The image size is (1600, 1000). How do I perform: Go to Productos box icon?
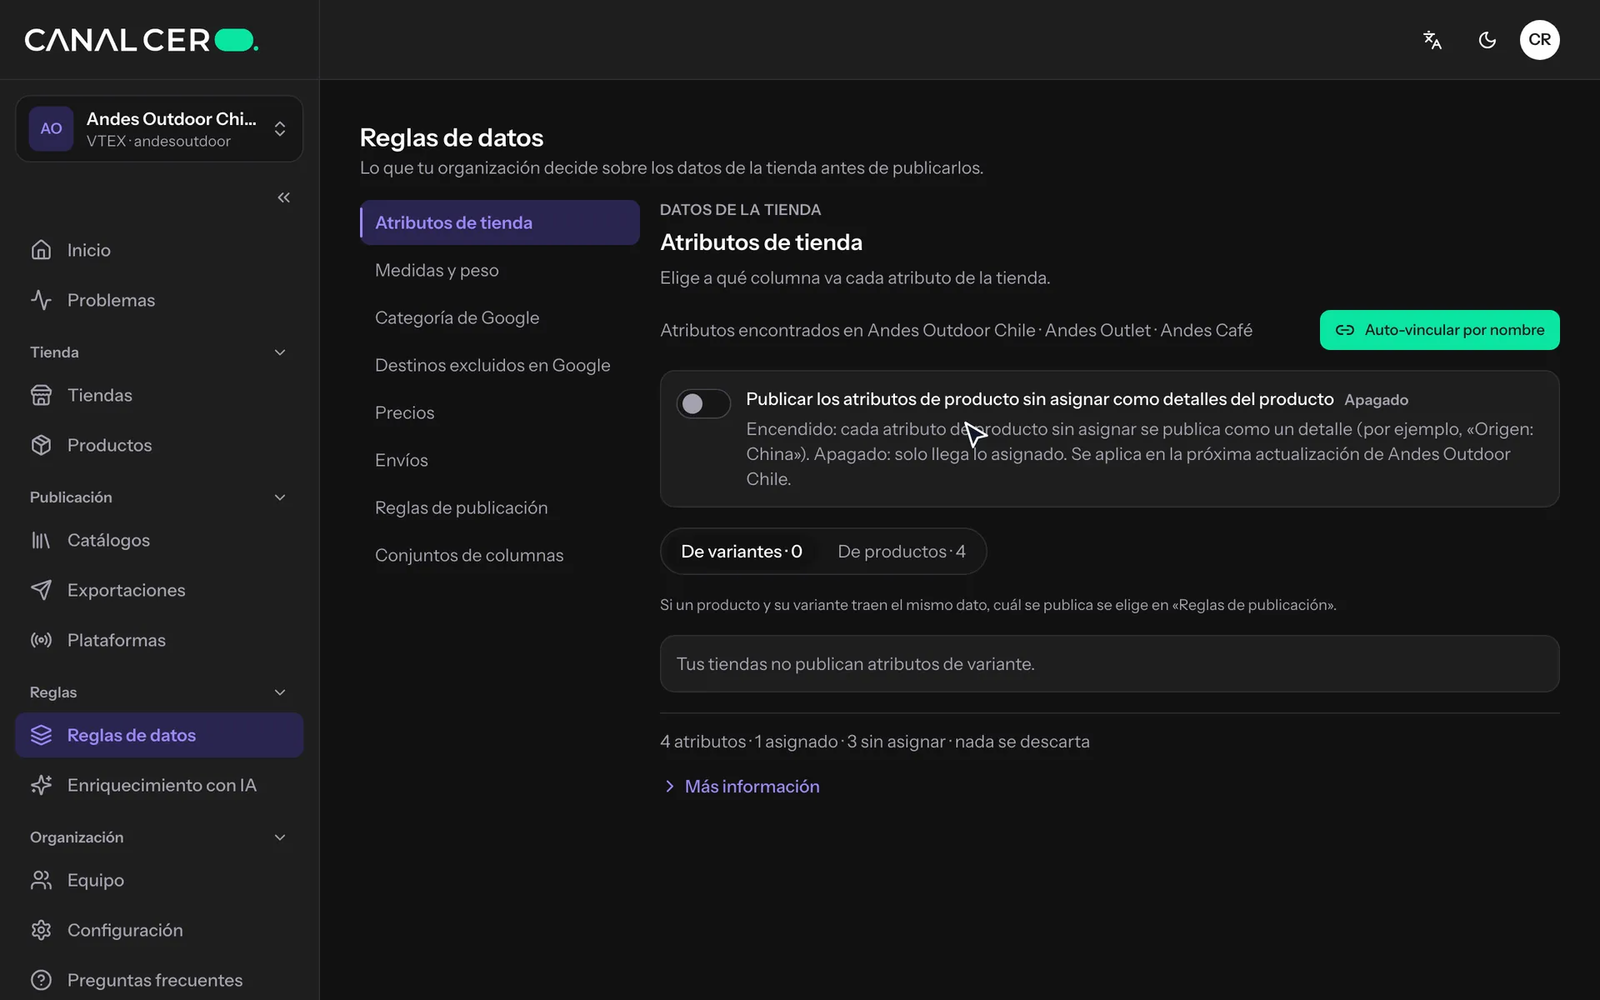tap(41, 445)
